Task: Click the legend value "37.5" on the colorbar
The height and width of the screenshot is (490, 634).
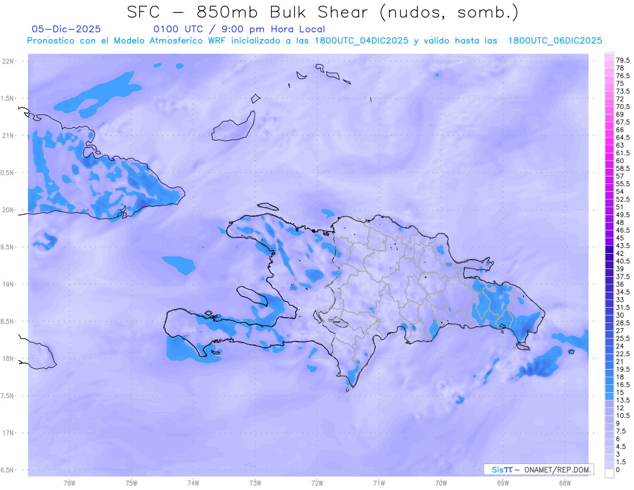Action: (622, 276)
